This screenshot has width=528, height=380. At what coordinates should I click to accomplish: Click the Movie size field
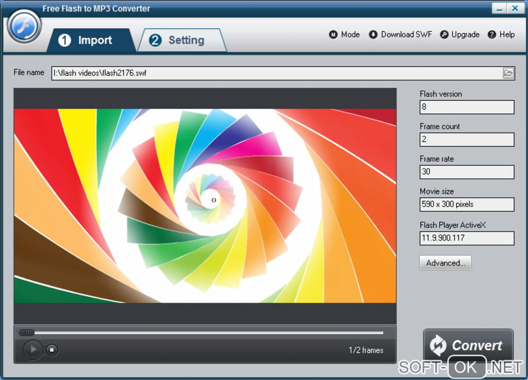click(467, 204)
